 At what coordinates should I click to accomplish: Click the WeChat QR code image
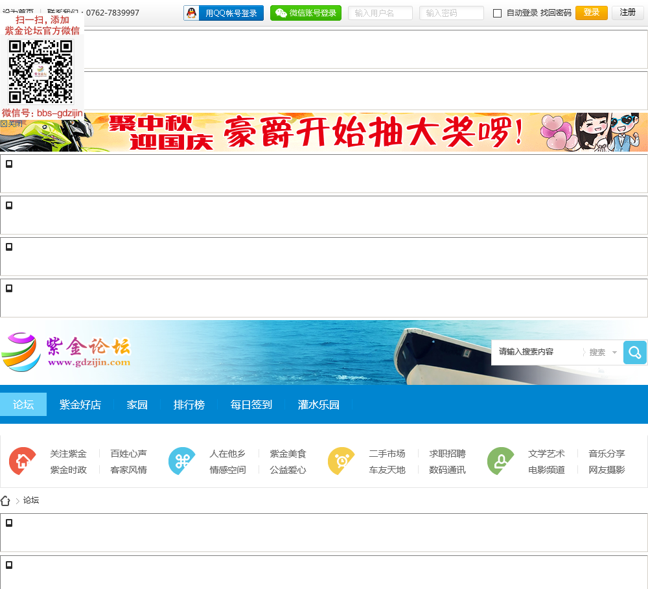click(40, 72)
